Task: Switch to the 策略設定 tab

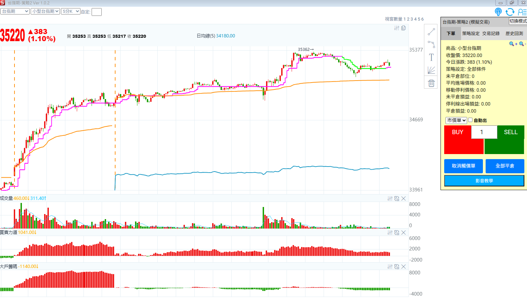Action: tap(470, 33)
